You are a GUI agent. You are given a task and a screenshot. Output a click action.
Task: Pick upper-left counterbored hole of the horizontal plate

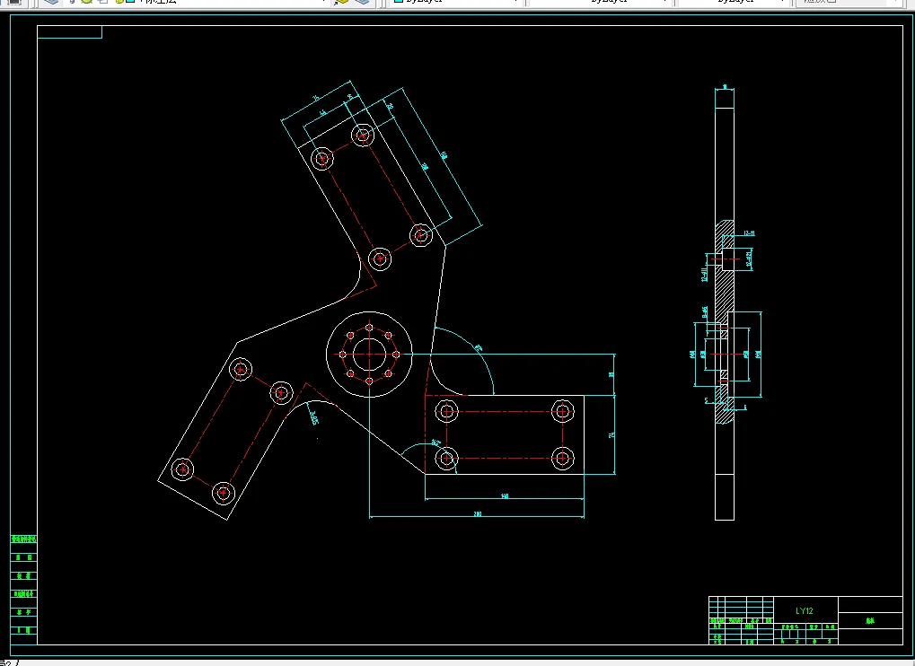pos(447,412)
